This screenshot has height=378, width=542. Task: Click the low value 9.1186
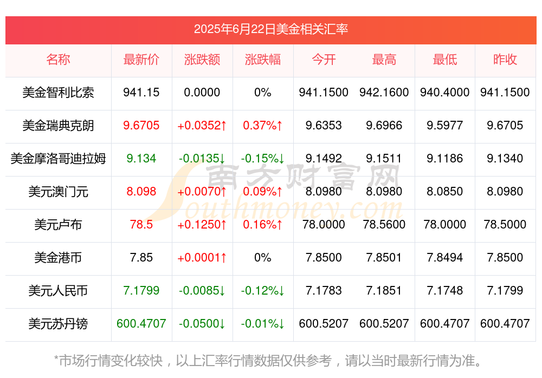tap(445, 159)
